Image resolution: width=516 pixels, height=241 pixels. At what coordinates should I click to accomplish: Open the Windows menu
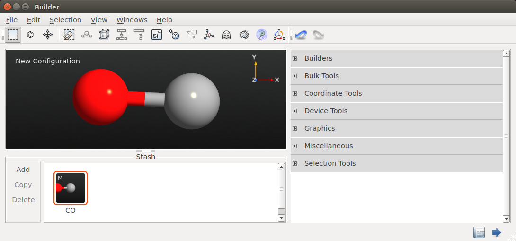132,20
